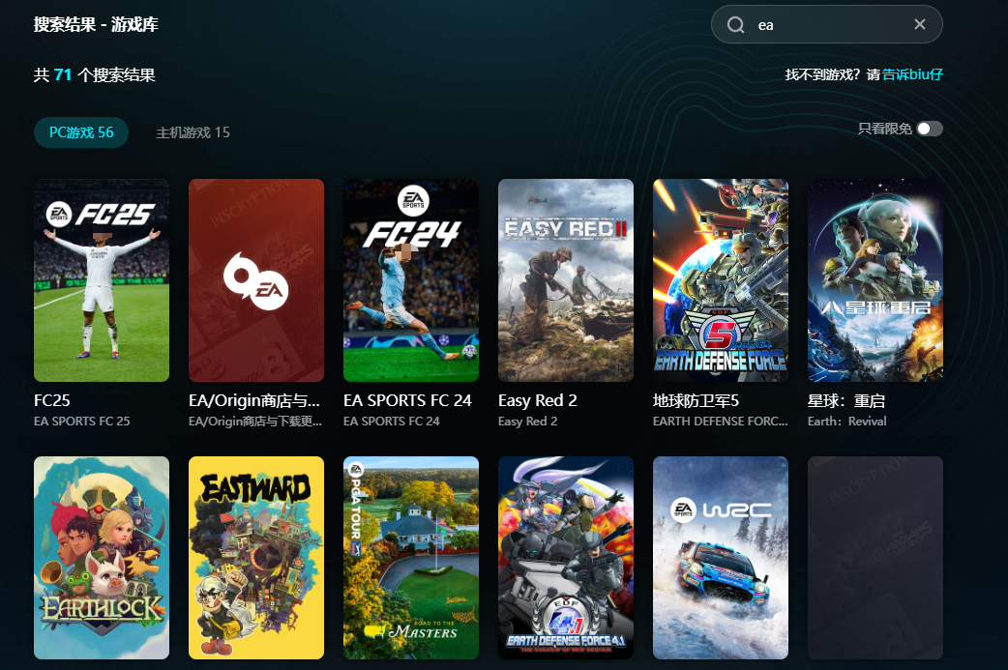Screen dimensions: 1008x670
Task: Clear the search box text
Action: 919,25
